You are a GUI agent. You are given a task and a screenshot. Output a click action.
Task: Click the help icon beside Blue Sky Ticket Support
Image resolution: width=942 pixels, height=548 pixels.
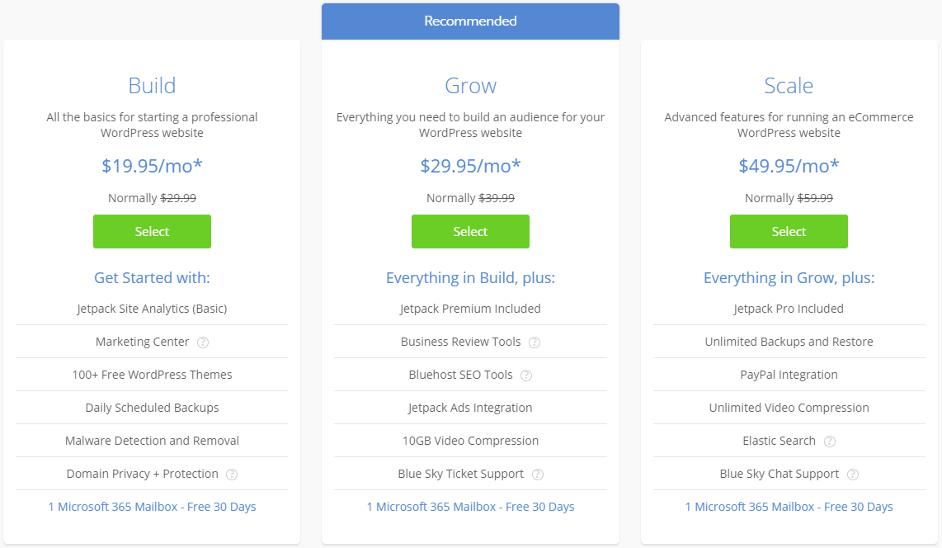point(538,475)
